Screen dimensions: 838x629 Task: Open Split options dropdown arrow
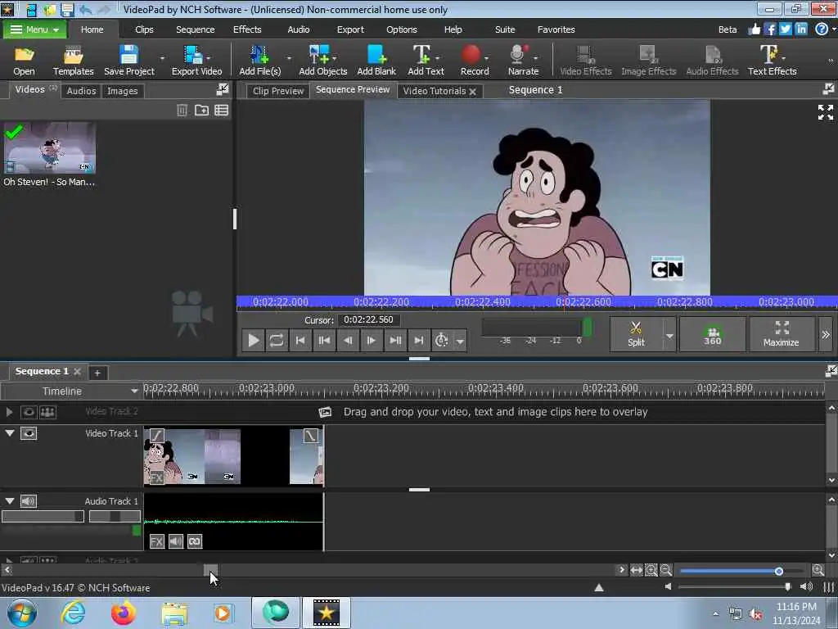[669, 335]
